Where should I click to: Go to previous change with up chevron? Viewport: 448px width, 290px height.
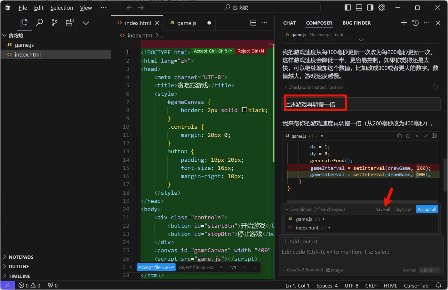point(221,267)
